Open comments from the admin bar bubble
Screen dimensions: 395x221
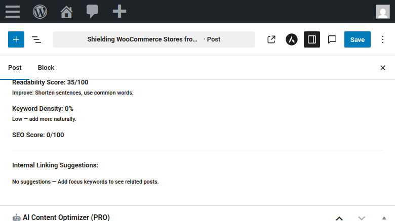click(92, 11)
